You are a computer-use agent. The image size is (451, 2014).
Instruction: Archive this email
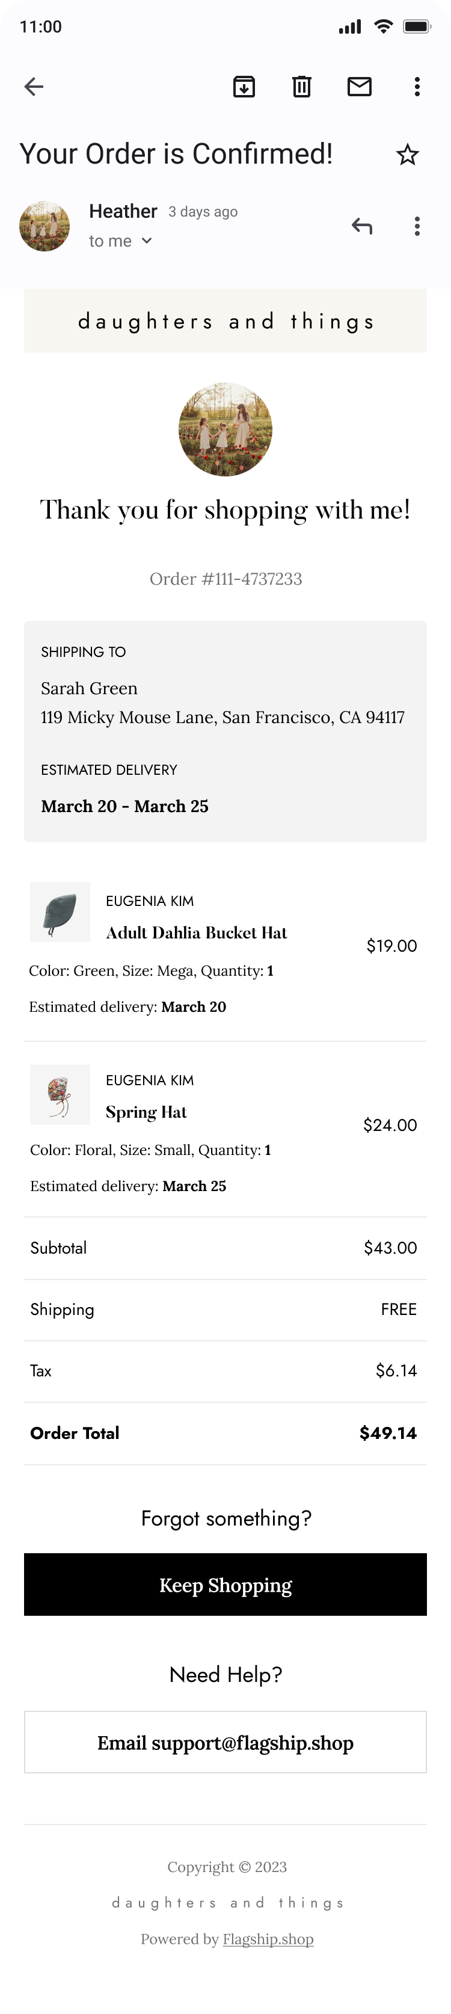point(245,87)
